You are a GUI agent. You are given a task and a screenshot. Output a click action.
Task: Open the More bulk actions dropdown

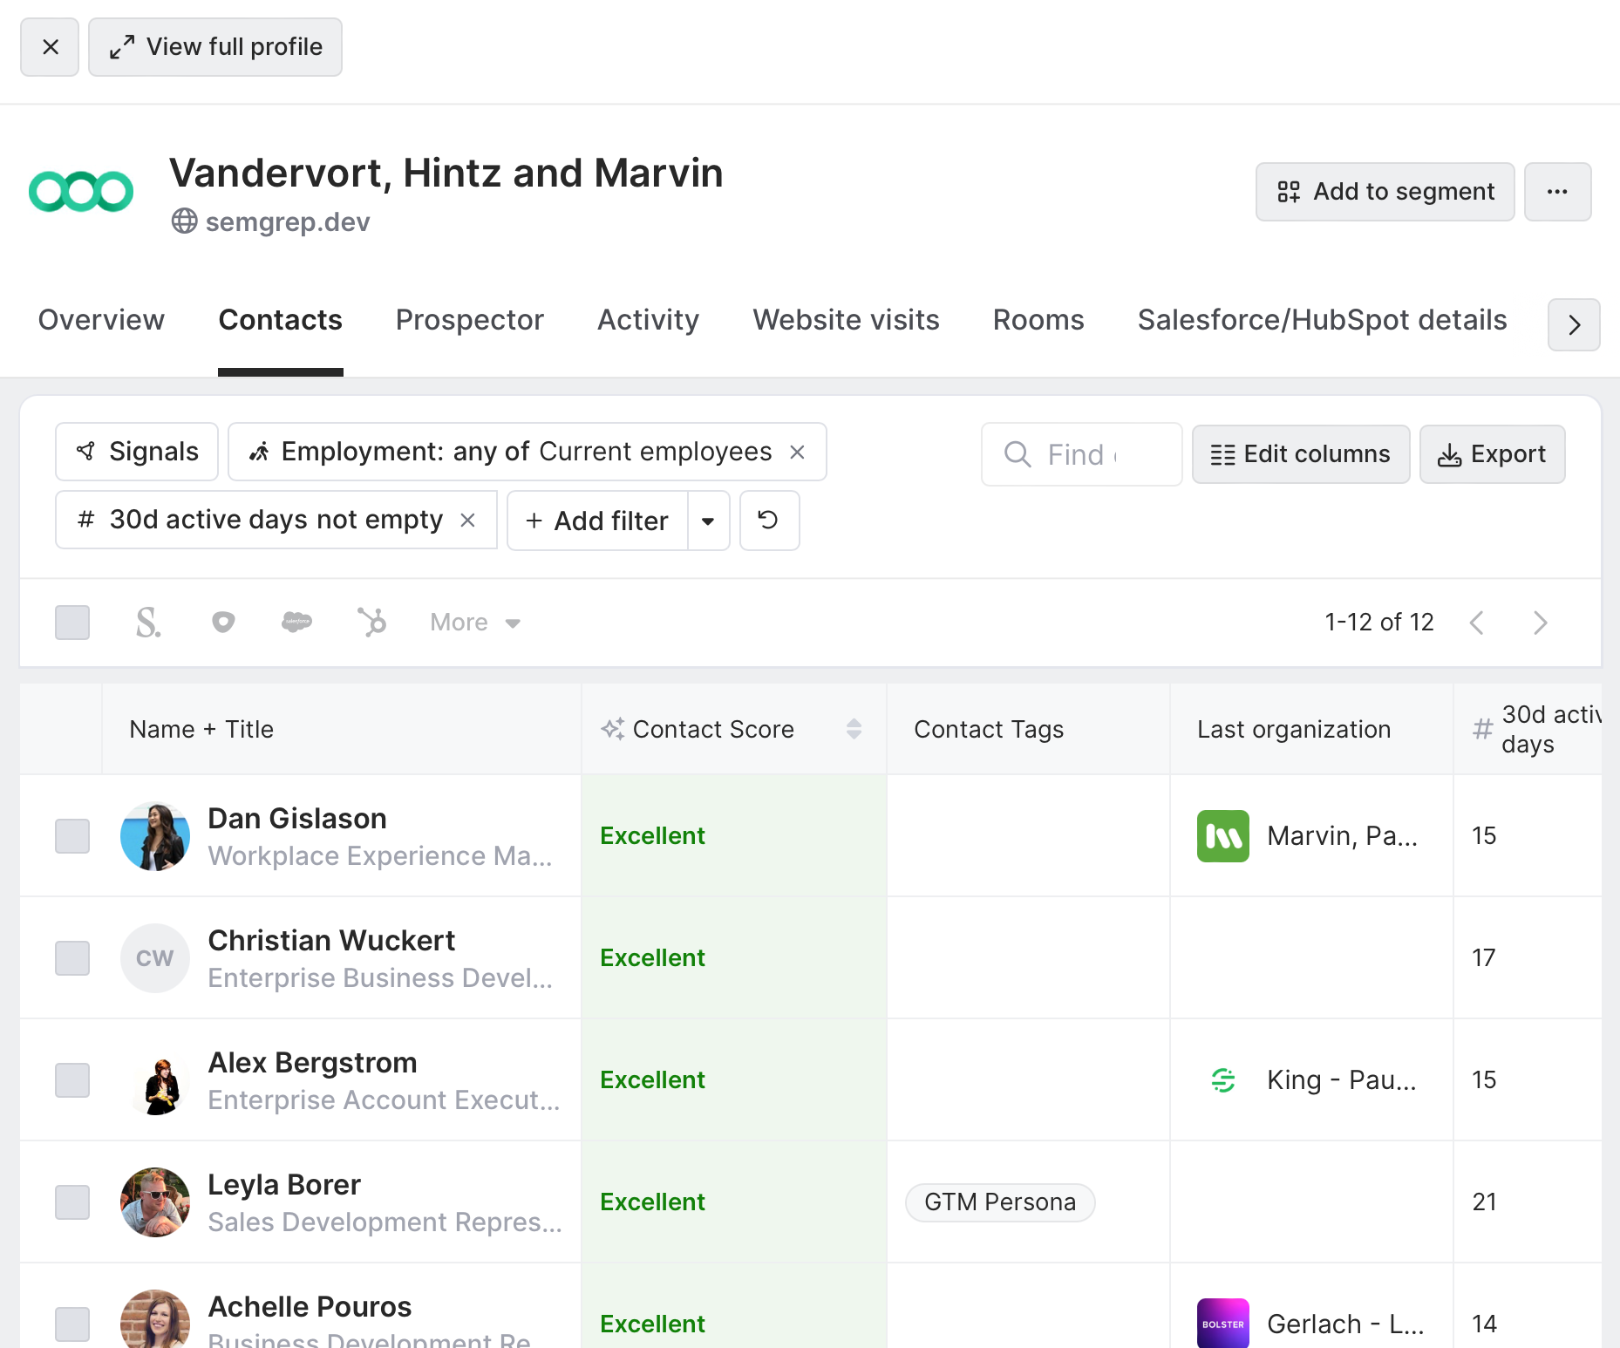tap(475, 623)
